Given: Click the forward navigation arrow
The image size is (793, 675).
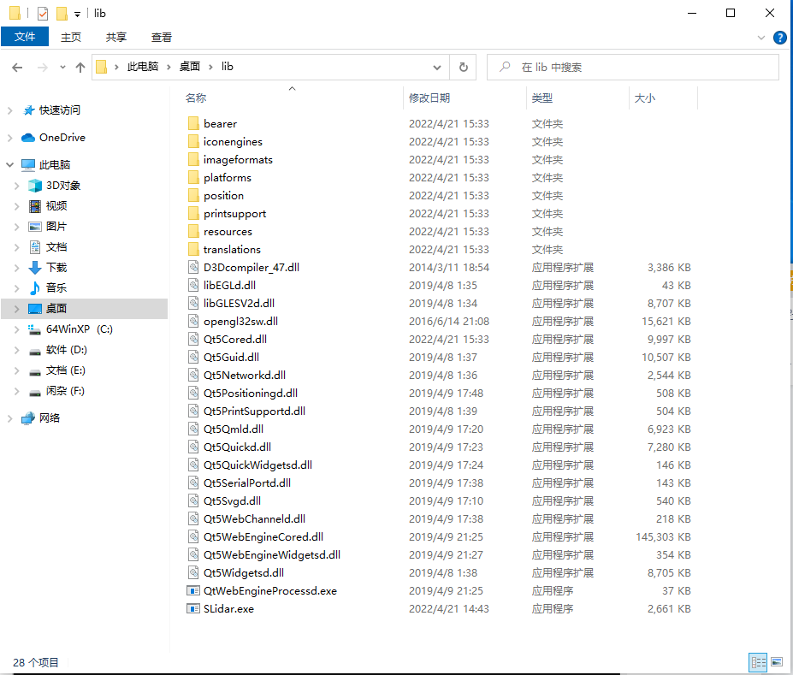Looking at the screenshot, I should coord(40,67).
